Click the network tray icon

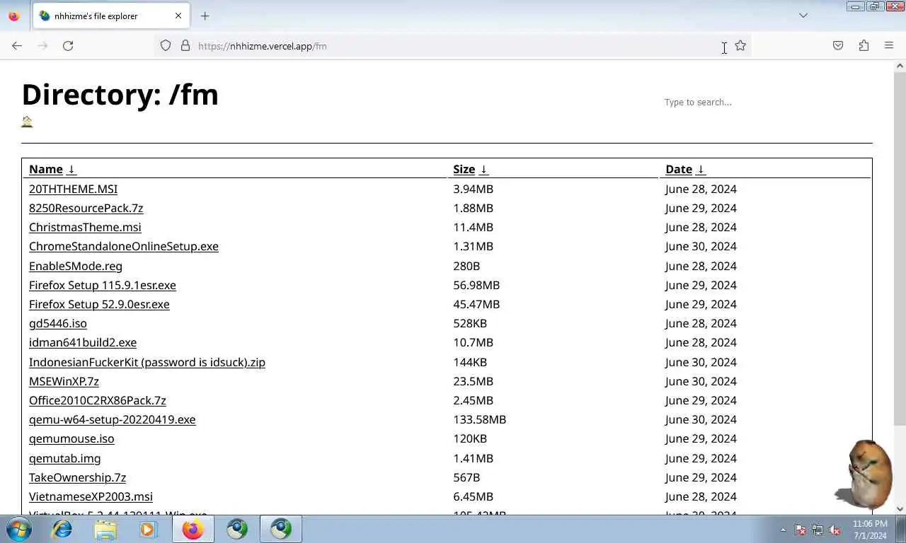point(818,530)
